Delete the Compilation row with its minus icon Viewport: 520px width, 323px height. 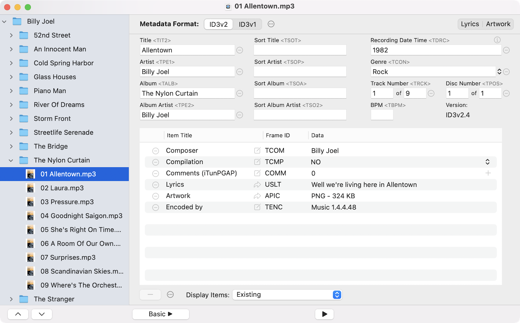point(156,162)
